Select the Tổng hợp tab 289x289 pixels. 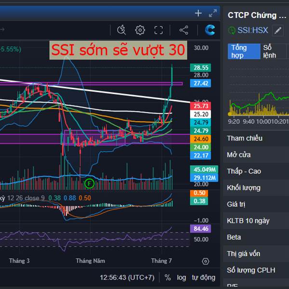pos(244,52)
